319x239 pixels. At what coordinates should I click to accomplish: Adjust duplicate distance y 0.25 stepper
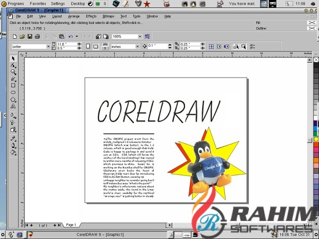[x=203, y=48]
